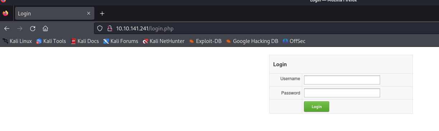439x131 pixels.
Task: Open the Kali Linux bookmark
Action: coord(17,41)
